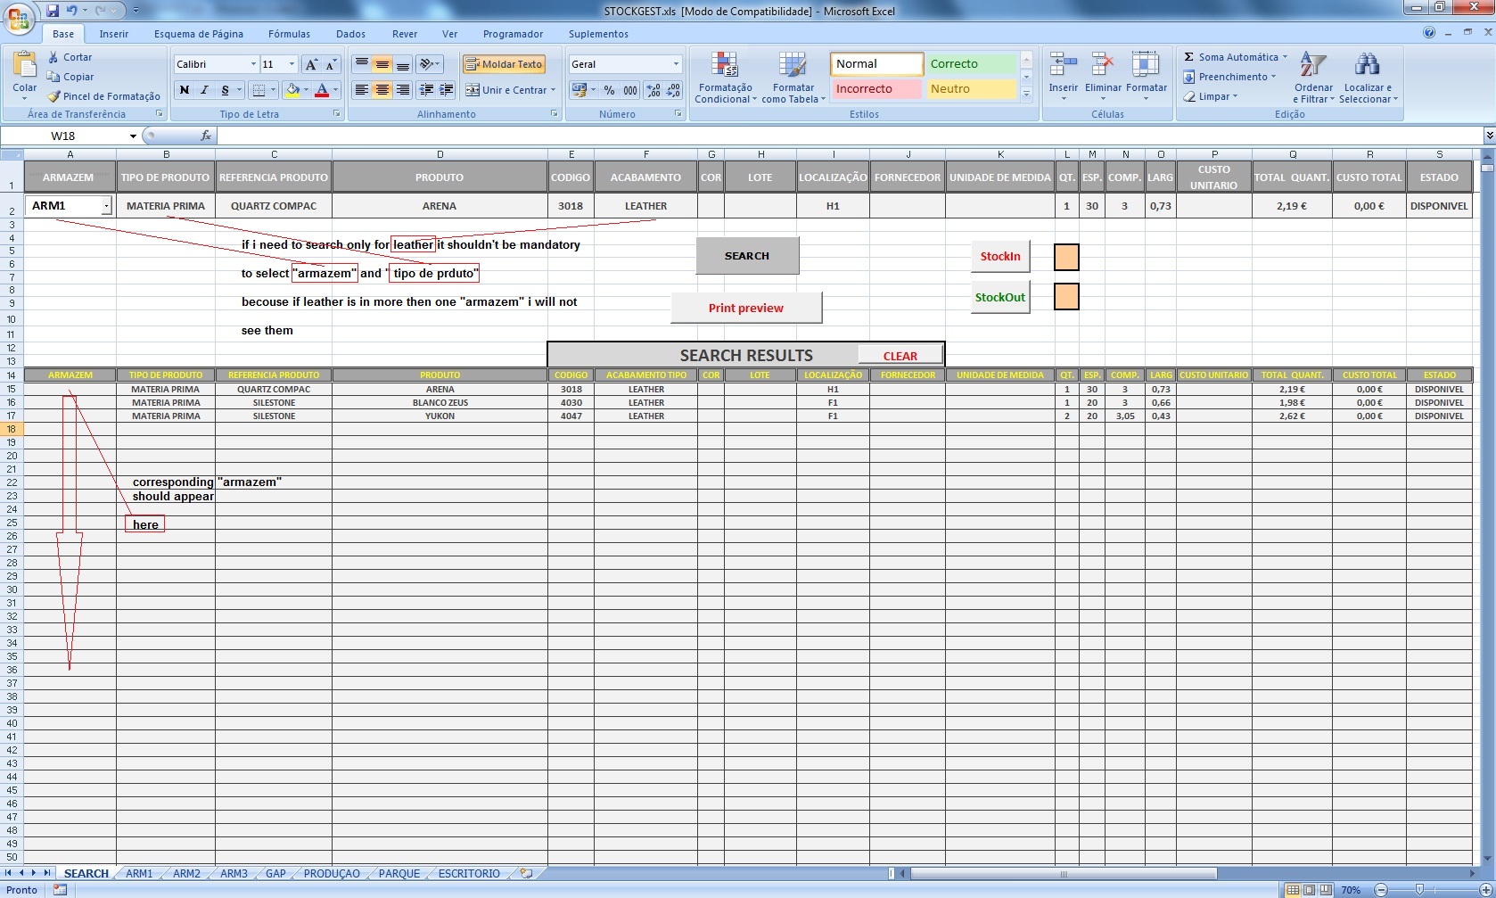Image resolution: width=1496 pixels, height=898 pixels.
Task: Center text horizontally
Action: (382, 90)
